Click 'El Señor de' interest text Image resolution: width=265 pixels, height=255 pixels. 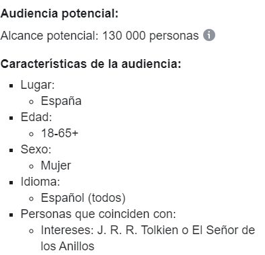point(223,230)
